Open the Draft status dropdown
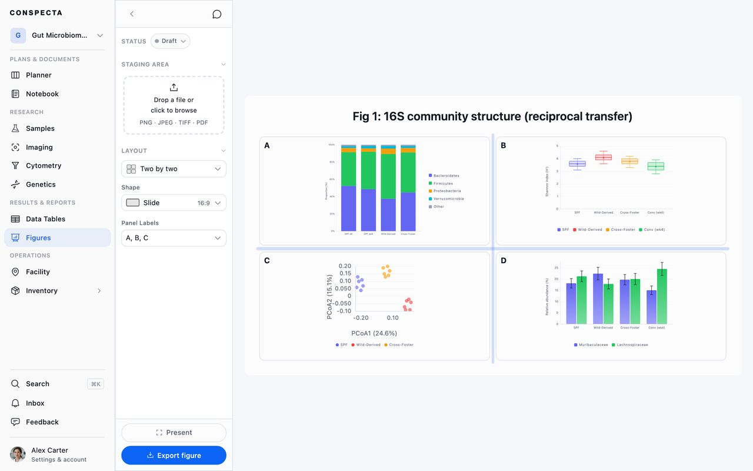This screenshot has height=471, width=753. (170, 41)
